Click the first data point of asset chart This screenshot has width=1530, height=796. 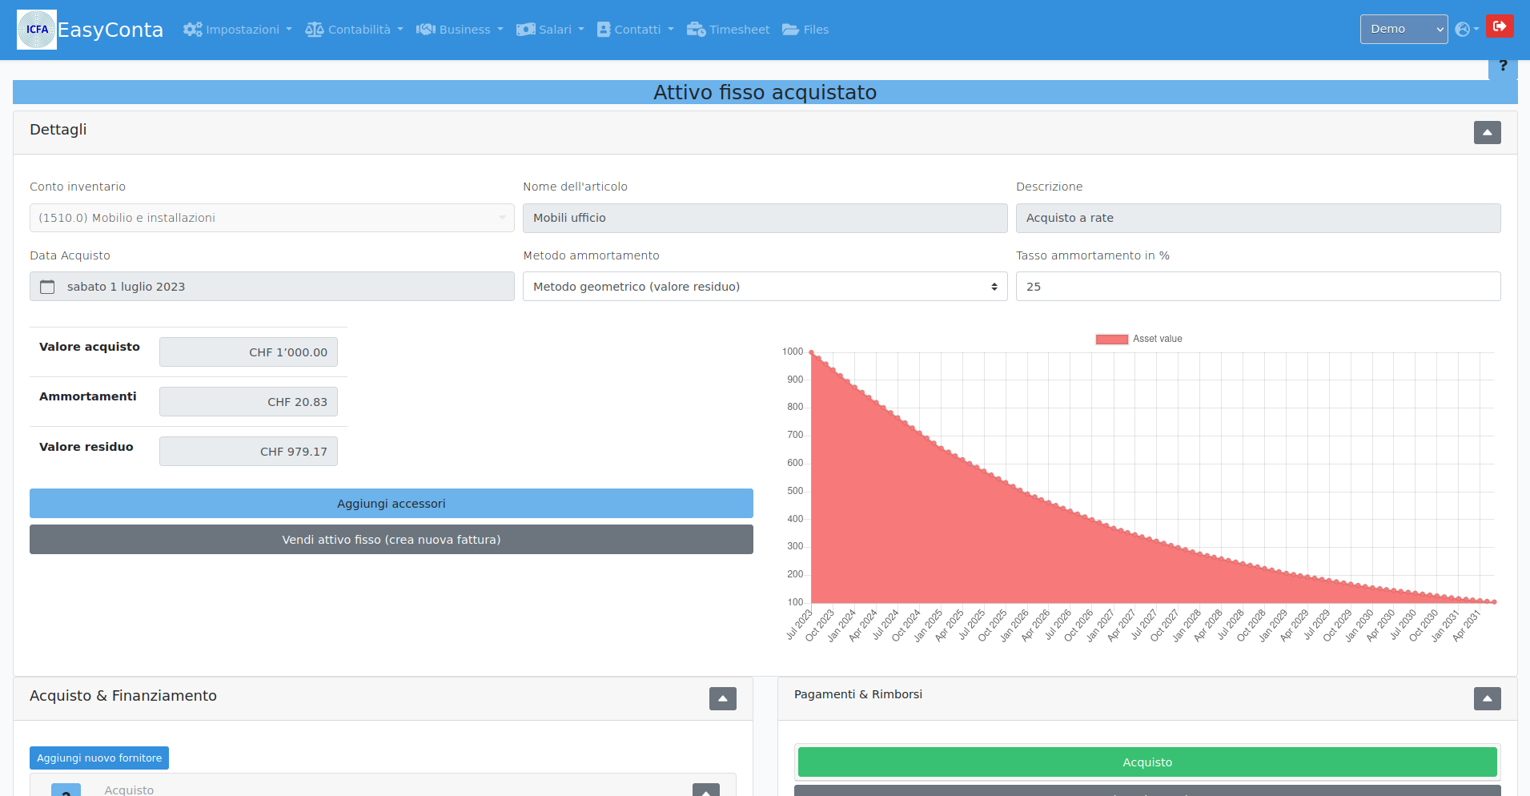click(812, 352)
